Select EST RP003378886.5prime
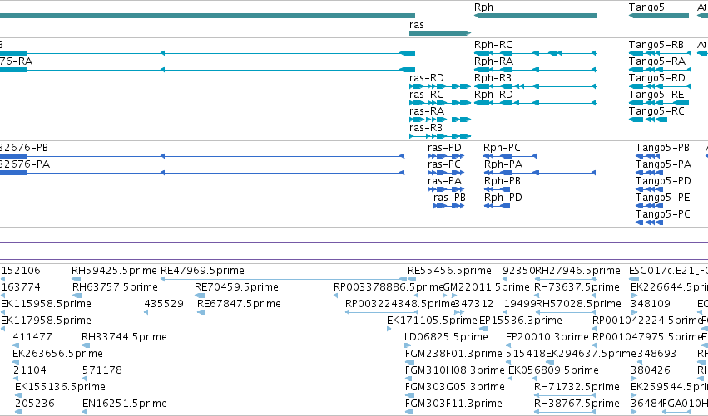Screen dimensions: 708x416 (x=389, y=287)
